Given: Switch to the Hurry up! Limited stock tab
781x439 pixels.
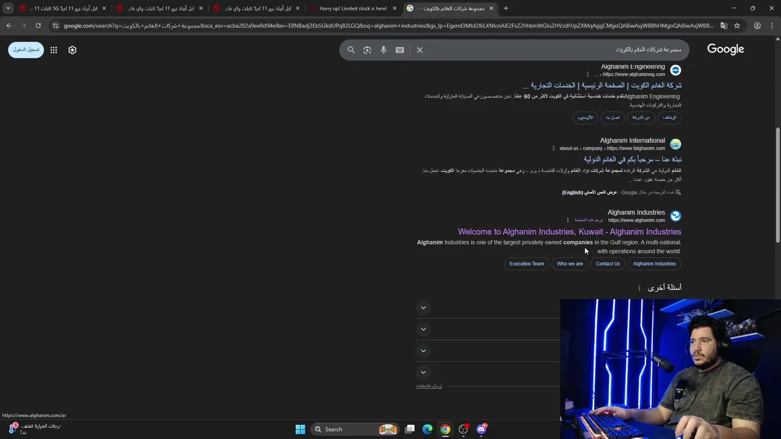Looking at the screenshot, I should click(353, 9).
